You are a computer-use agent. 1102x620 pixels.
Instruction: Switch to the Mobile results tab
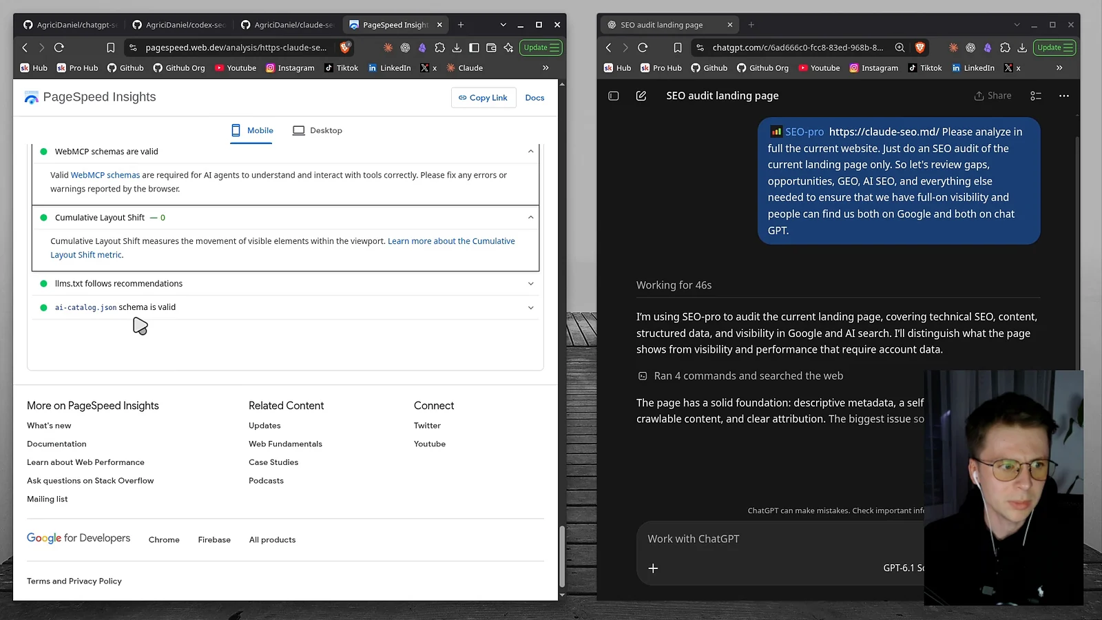252,130
